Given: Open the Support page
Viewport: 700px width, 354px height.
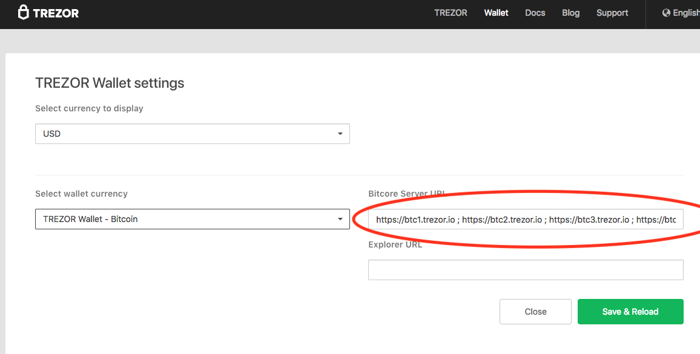Looking at the screenshot, I should coord(612,13).
